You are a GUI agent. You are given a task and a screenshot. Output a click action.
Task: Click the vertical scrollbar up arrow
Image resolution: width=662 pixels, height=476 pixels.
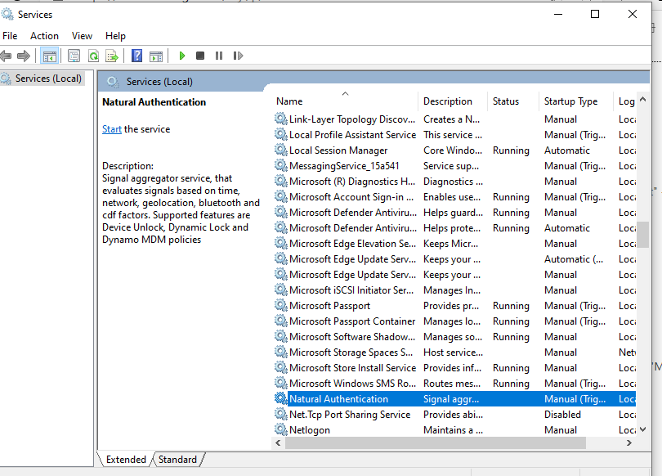click(643, 99)
